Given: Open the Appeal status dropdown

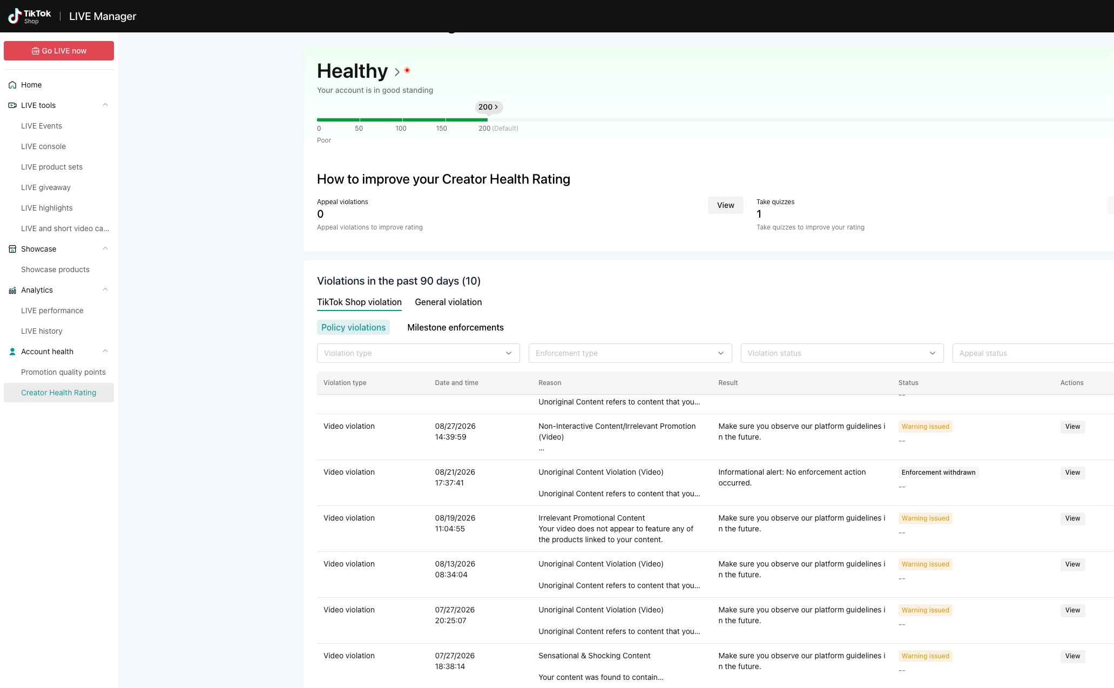Looking at the screenshot, I should (x=1032, y=353).
